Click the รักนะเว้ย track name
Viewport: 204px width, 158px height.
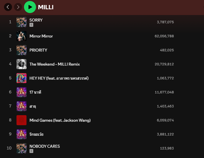tap(36, 134)
